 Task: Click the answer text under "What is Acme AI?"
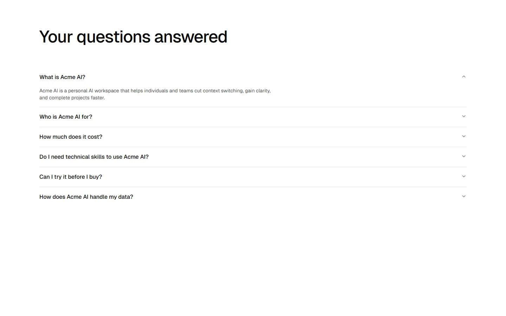pos(155,94)
